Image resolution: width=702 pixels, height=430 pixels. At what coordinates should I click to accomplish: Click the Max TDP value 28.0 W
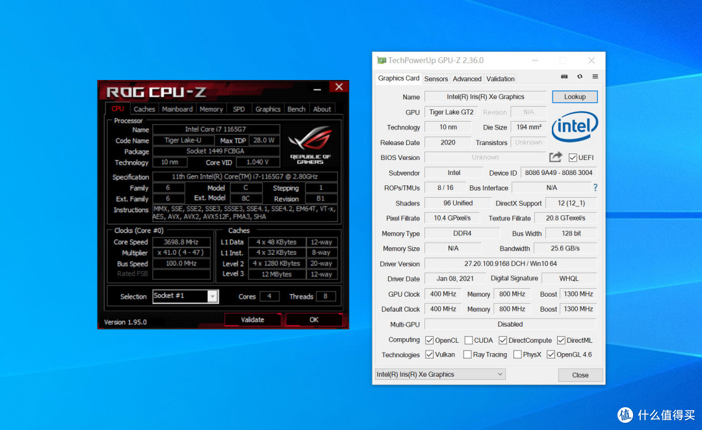(x=264, y=141)
